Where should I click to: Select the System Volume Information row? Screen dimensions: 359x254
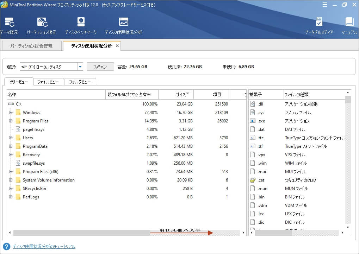[126, 180]
